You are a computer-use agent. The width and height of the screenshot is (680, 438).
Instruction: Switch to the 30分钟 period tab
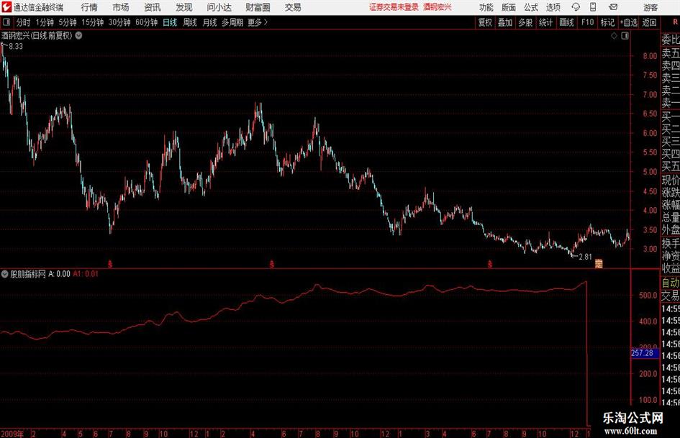click(119, 22)
